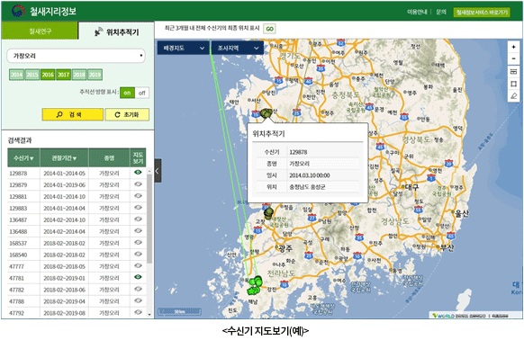Click bright green marker cluster near 강진
Viewport: 524px width, 340px height.
point(255,285)
